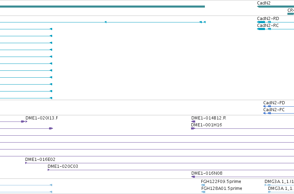Click the DME1-001H16 label
Viewport: 294px width, 194px height.
(x=207, y=125)
